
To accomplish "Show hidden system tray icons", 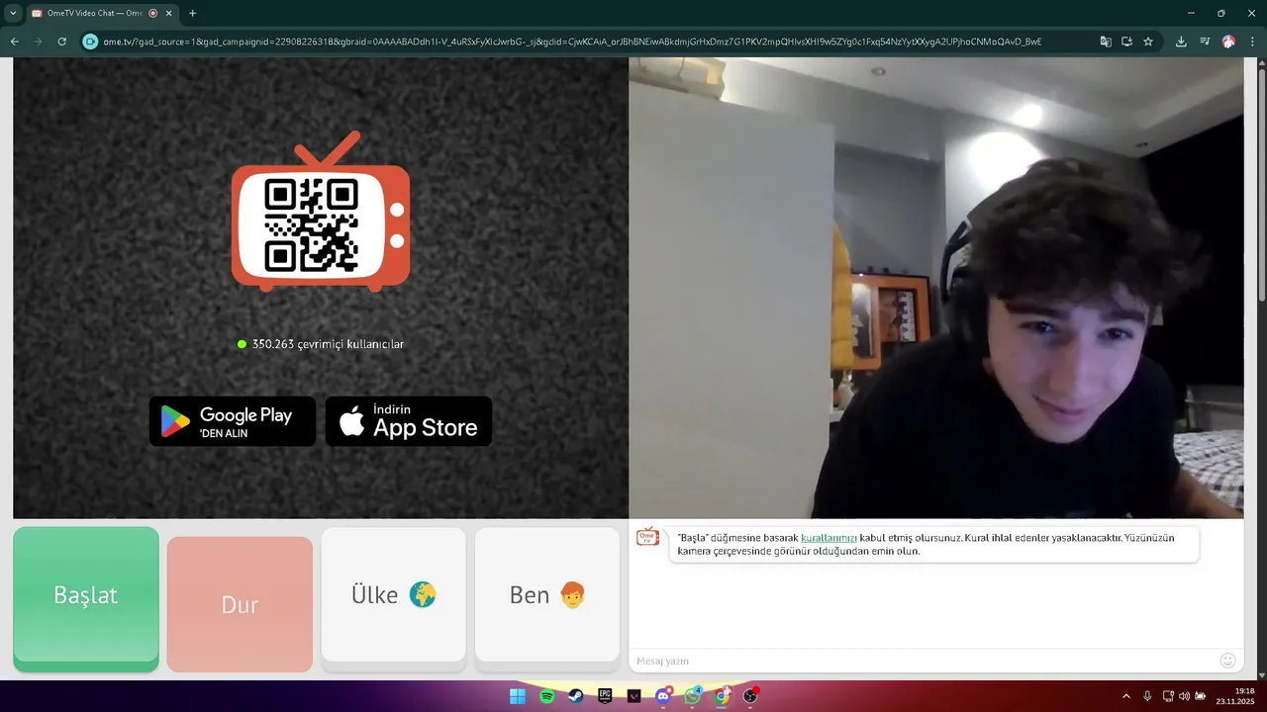I will tap(1125, 696).
